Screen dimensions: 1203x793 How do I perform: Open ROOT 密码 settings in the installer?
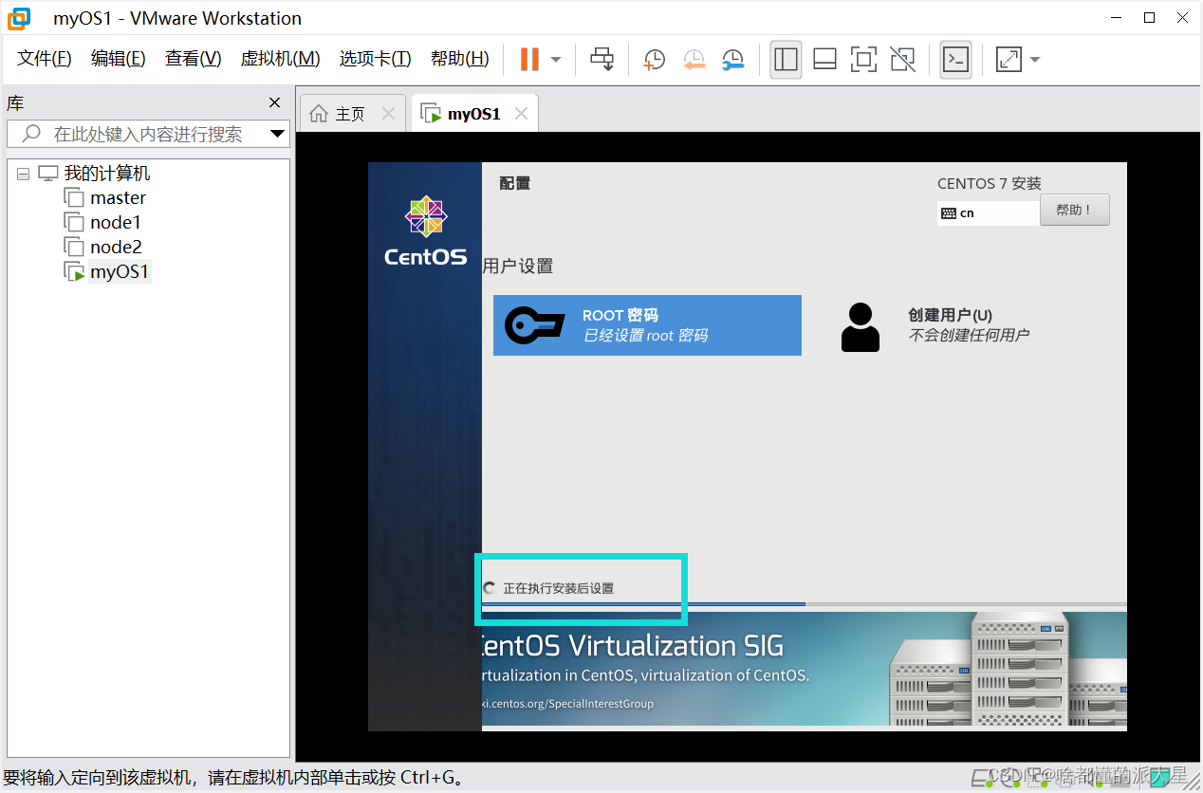point(647,324)
